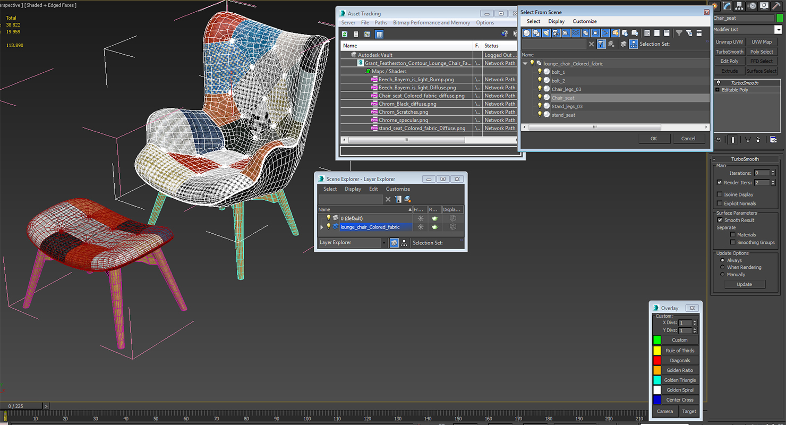Open Customize menu in Select From Scene
The image size is (786, 425).
585,21
